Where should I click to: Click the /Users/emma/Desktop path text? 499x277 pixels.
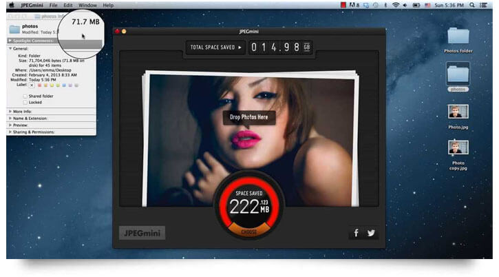tap(50, 70)
